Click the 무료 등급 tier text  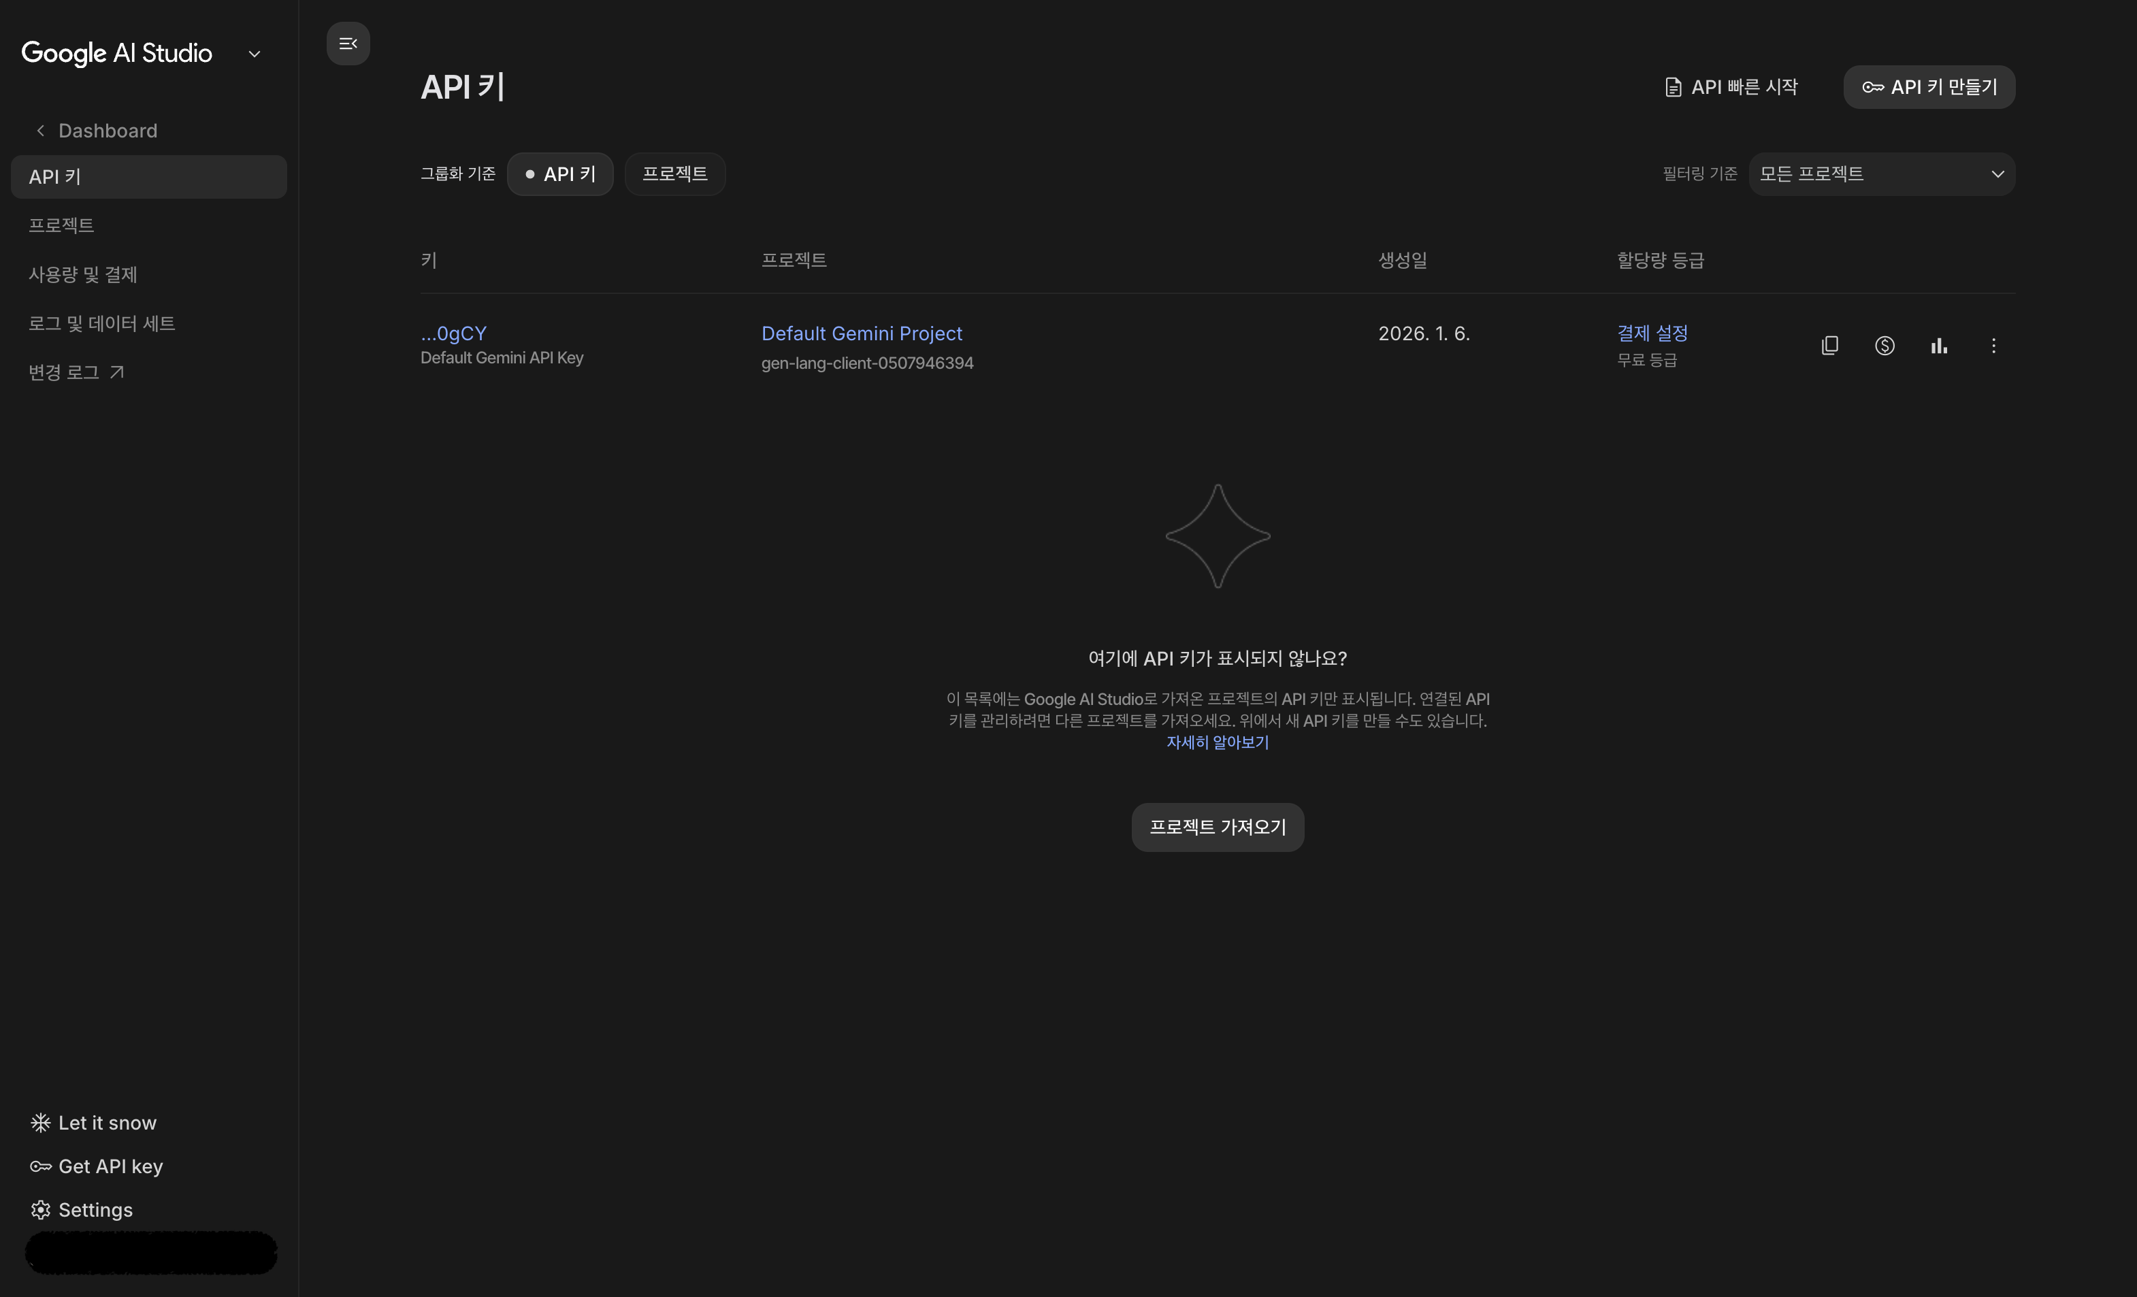(1647, 360)
